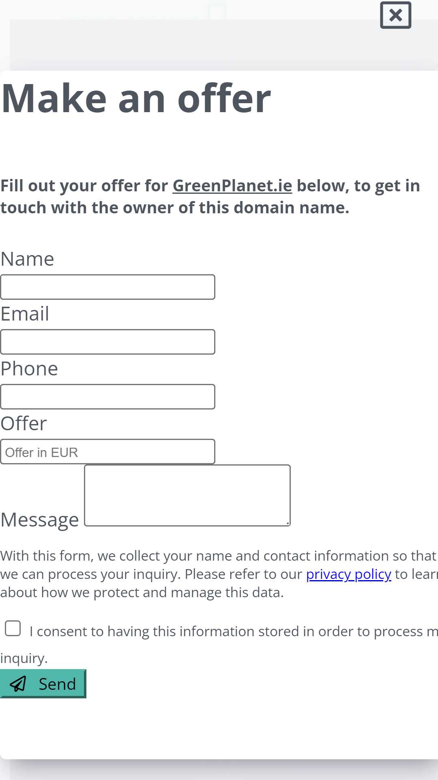The width and height of the screenshot is (438, 780).
Task: Close the Make an offer dialog
Action: [x=395, y=15]
